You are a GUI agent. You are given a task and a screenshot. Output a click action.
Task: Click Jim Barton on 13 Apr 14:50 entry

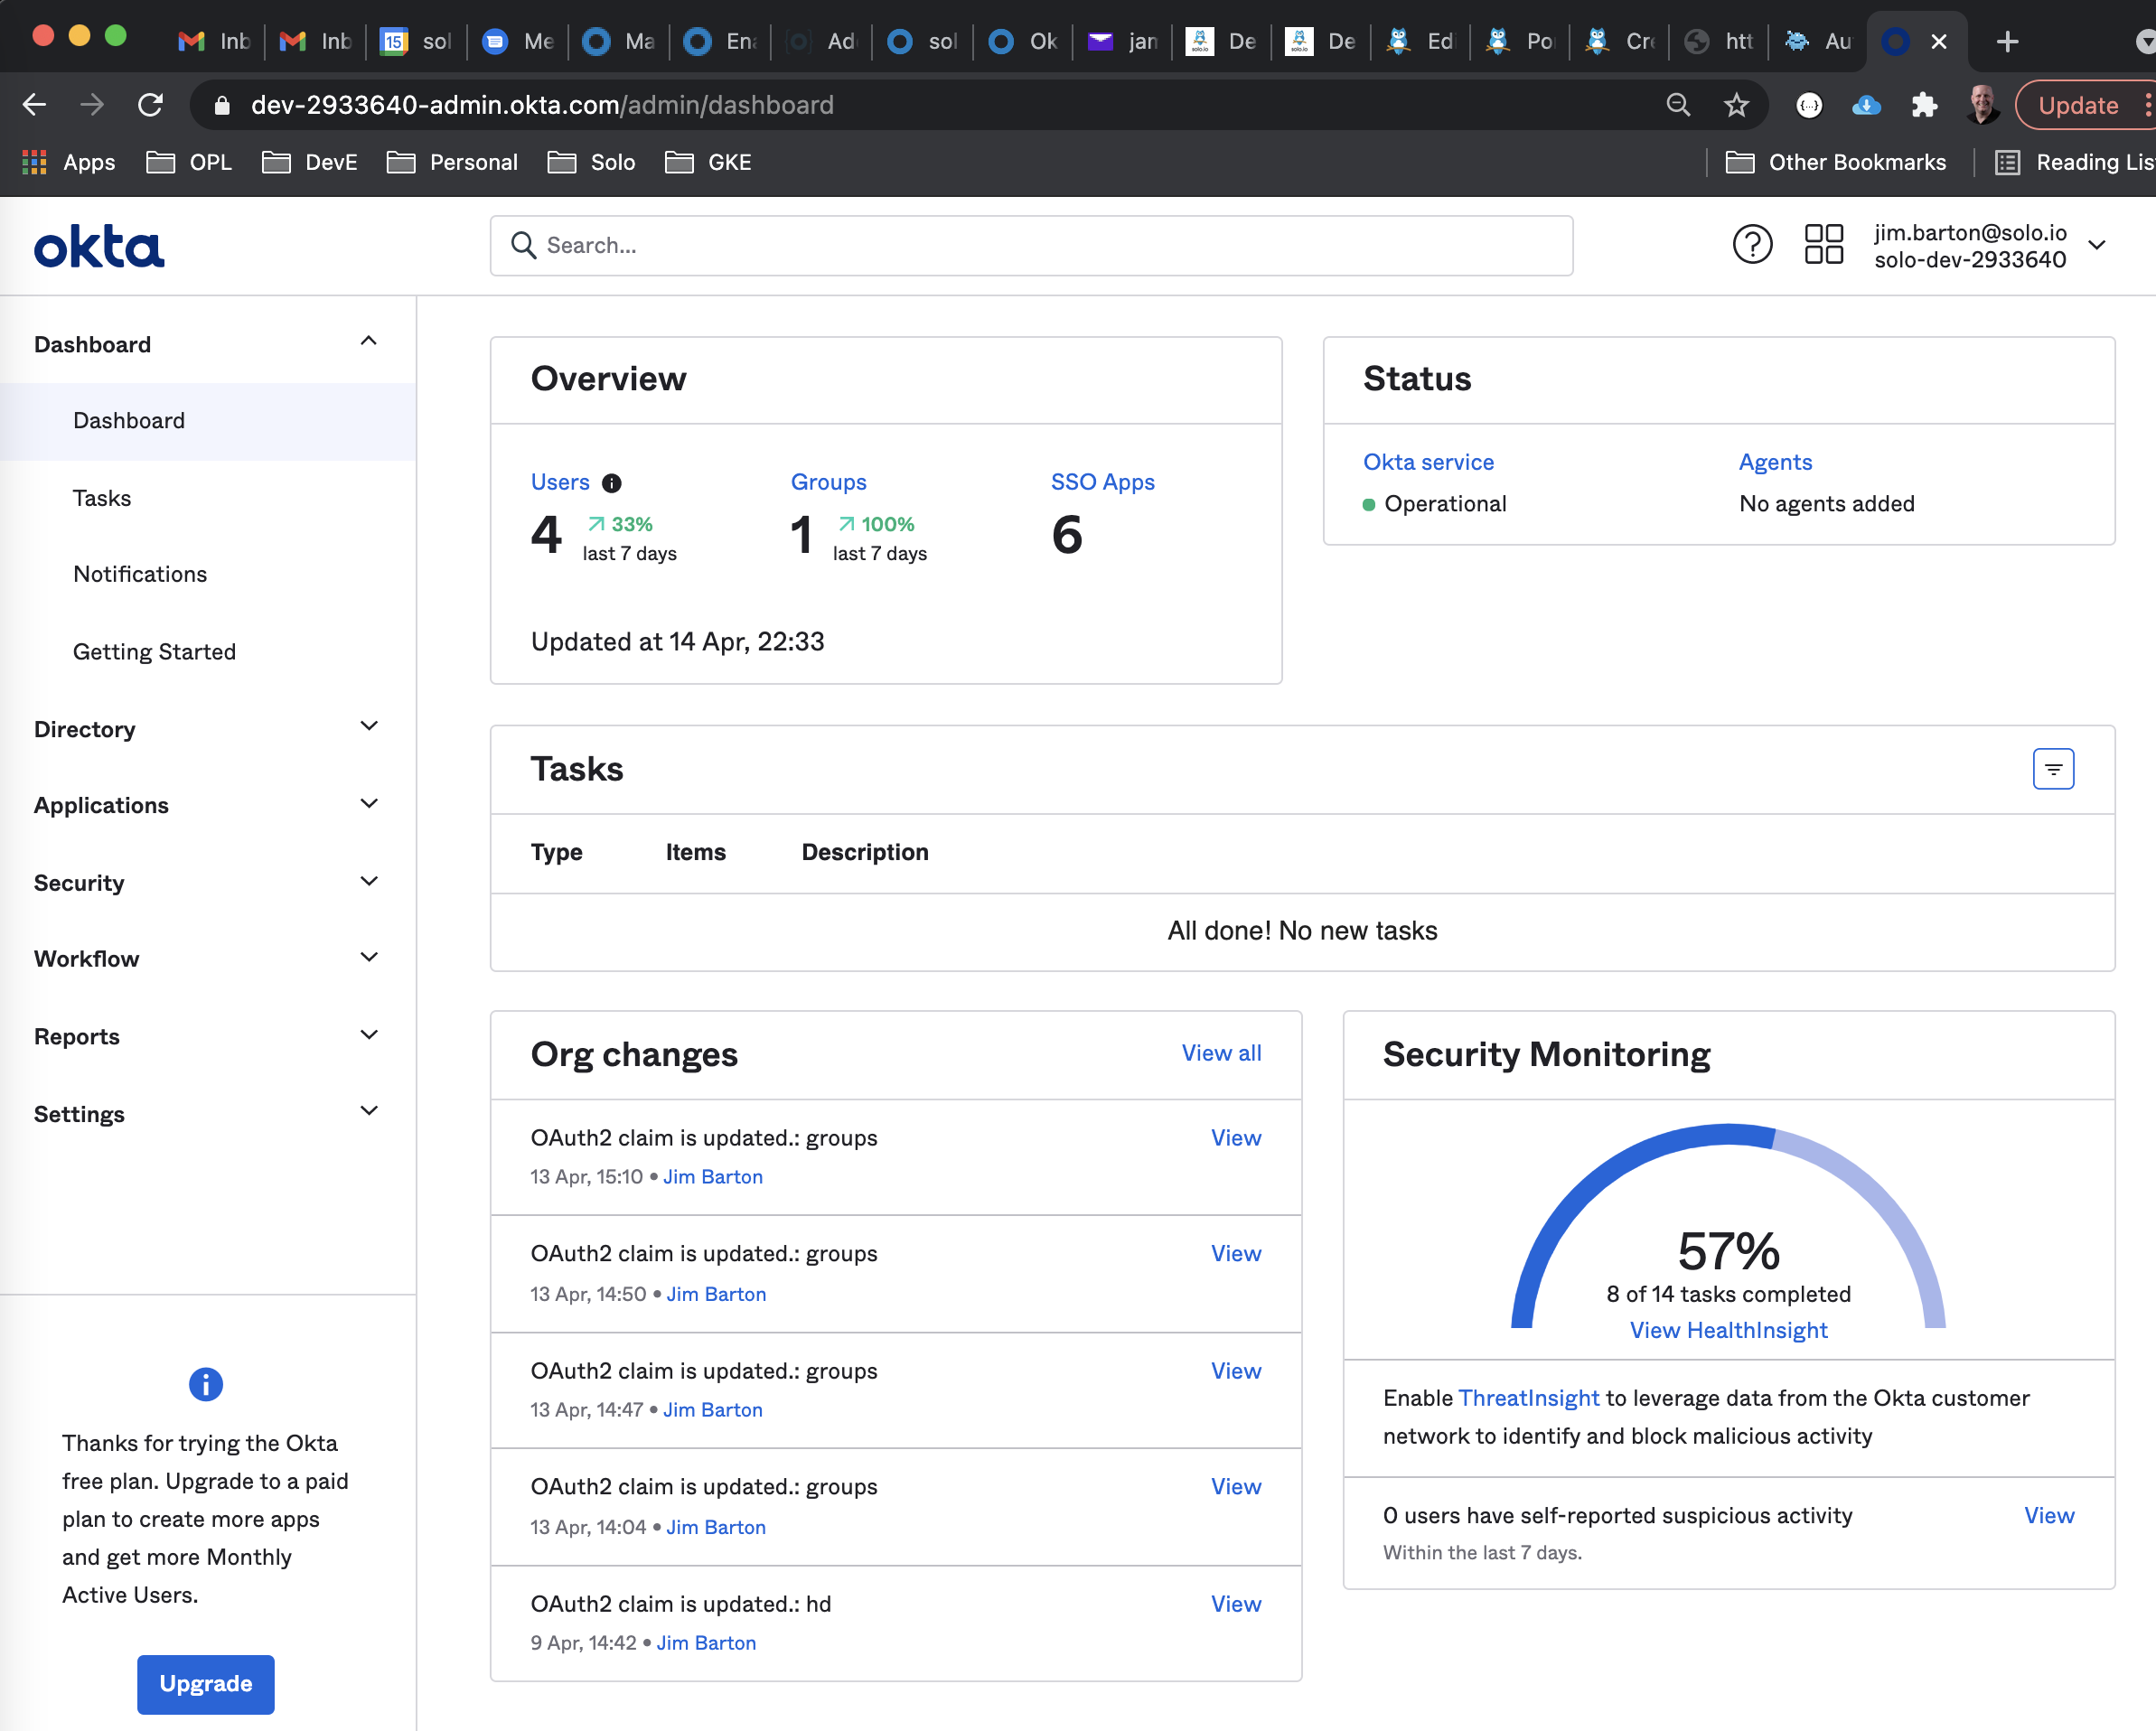(x=716, y=1294)
